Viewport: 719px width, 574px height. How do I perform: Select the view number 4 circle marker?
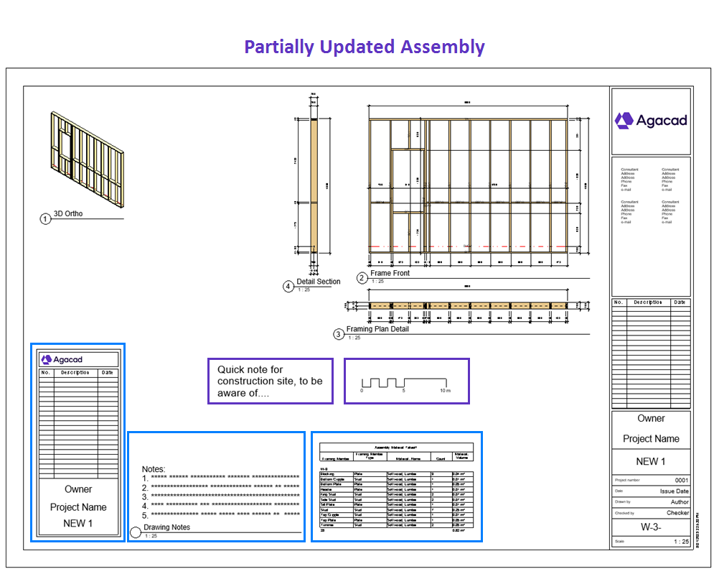tap(288, 286)
